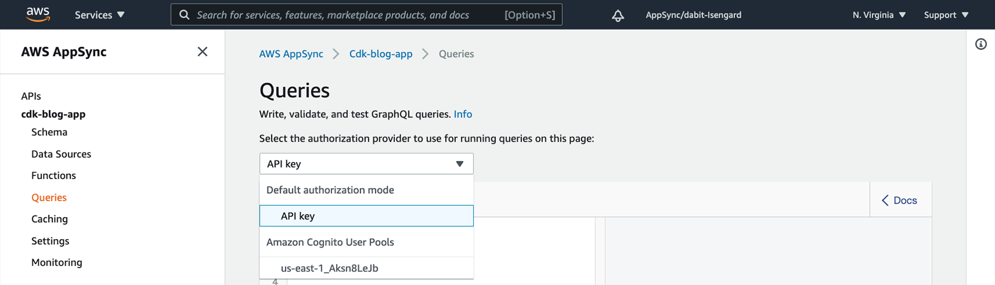Open the Docs panel
The width and height of the screenshot is (995, 285).
899,200
